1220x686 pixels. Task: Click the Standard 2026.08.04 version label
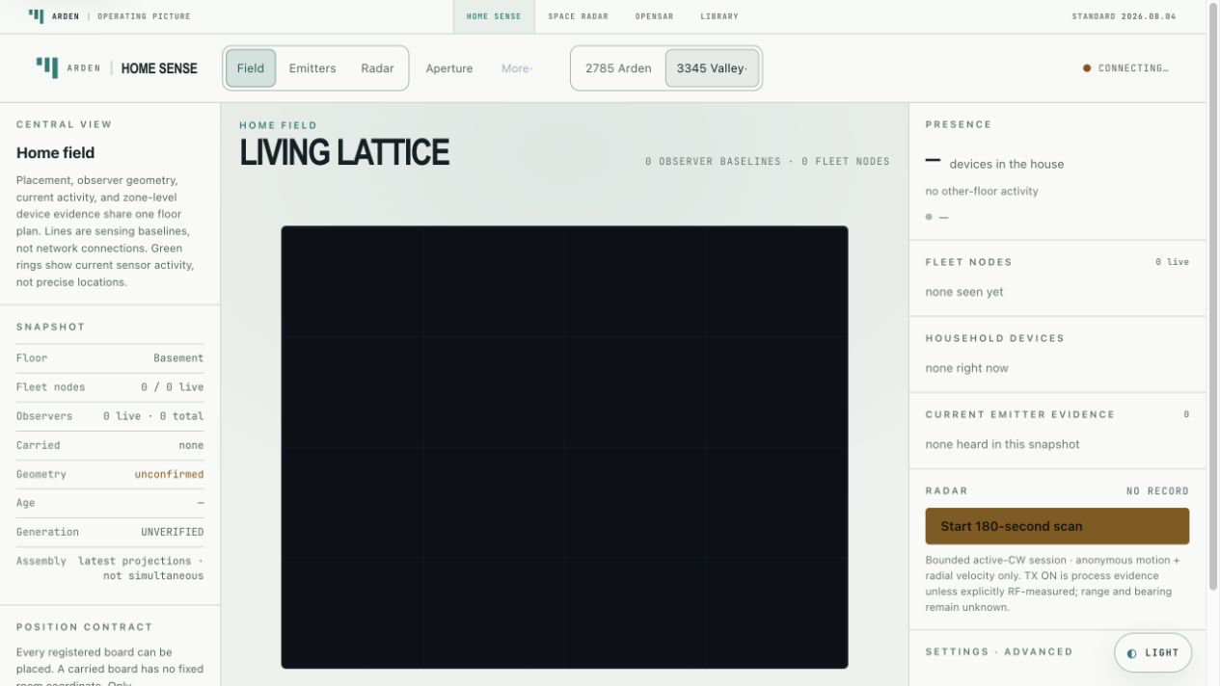pyautogui.click(x=1124, y=16)
